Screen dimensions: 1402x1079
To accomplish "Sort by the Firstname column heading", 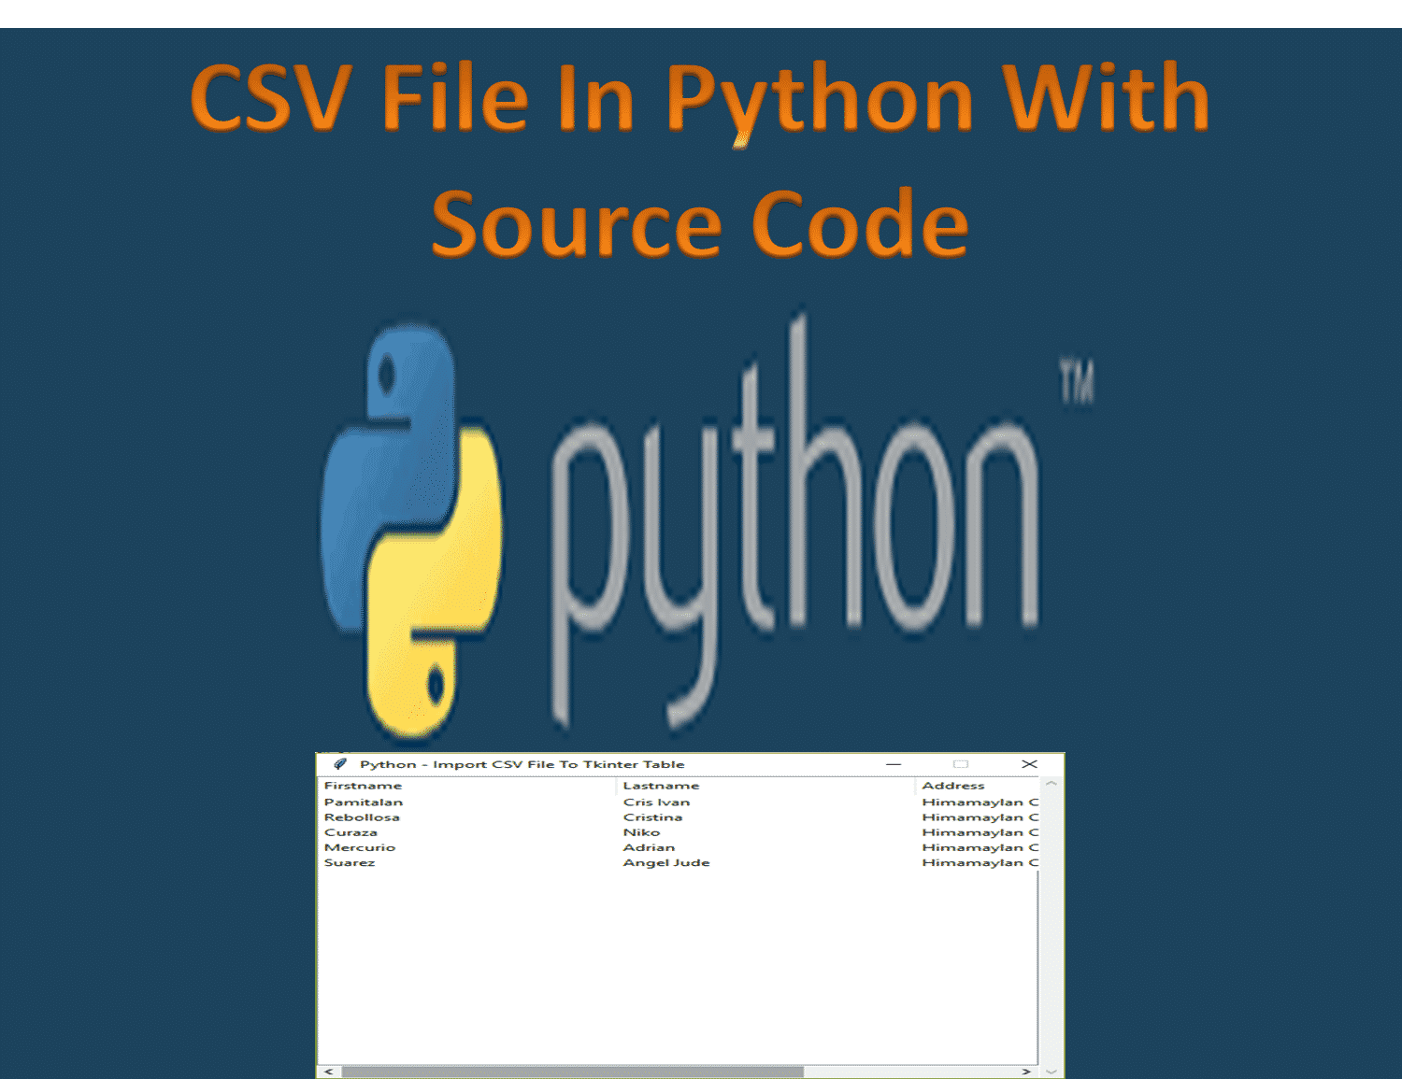I will click(467, 786).
